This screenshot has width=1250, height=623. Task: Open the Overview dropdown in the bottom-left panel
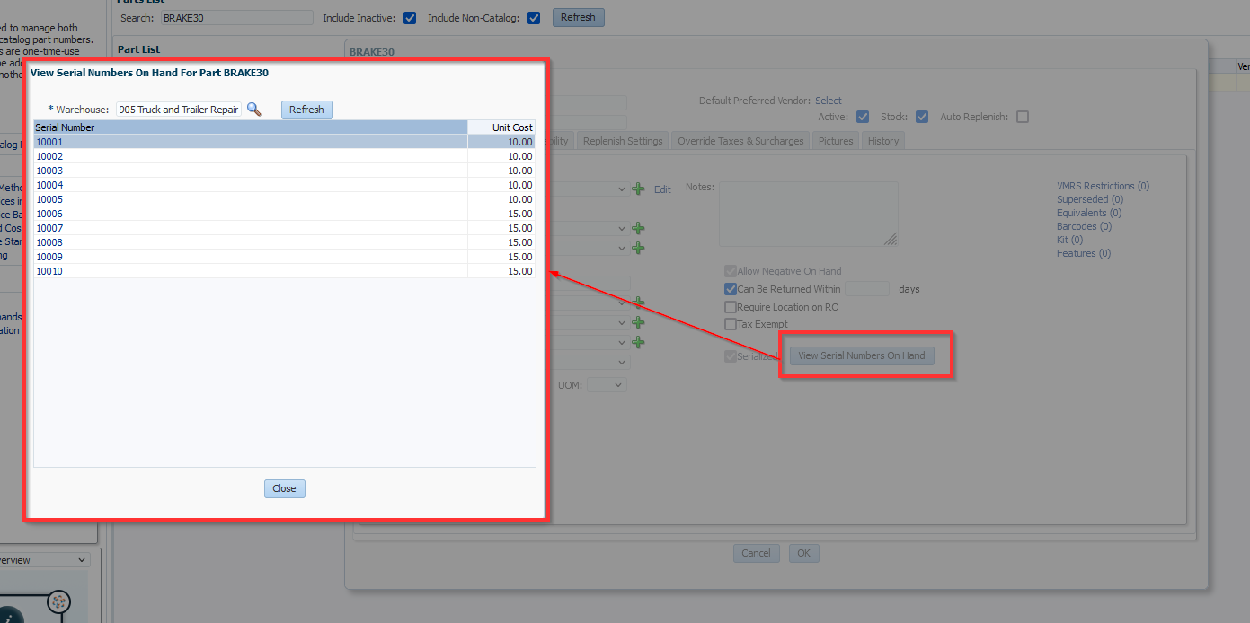[45, 560]
